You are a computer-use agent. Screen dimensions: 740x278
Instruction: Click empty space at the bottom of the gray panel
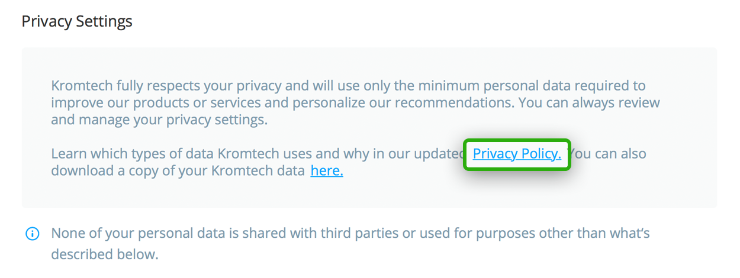(369, 195)
